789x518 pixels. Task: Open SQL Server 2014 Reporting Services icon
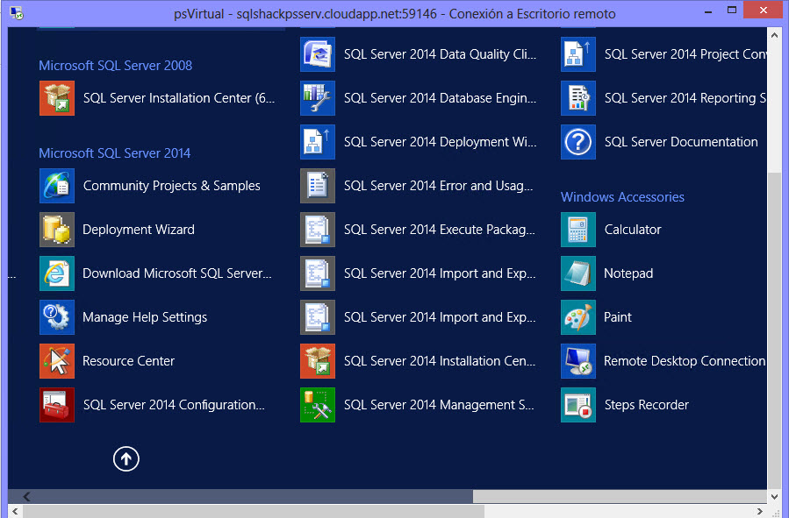point(578,98)
